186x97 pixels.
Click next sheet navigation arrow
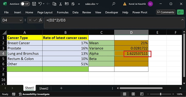12,88
